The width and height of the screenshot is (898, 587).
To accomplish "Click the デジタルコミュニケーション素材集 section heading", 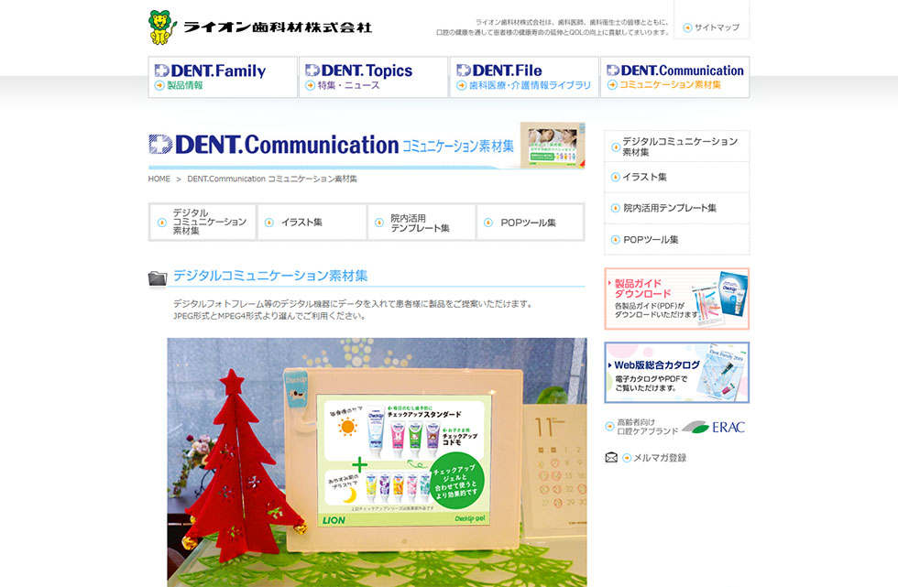I will (270, 276).
